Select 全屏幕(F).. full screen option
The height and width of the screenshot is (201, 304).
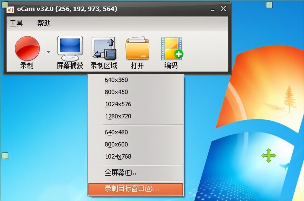click(x=136, y=172)
